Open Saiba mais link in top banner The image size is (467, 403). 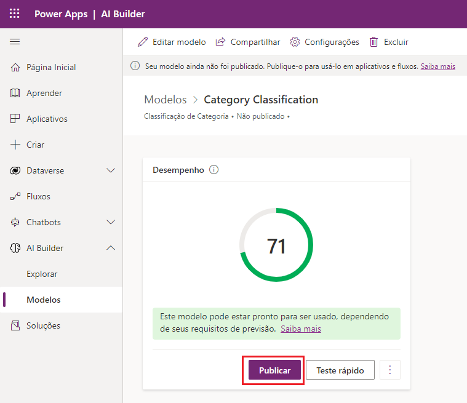pos(438,66)
